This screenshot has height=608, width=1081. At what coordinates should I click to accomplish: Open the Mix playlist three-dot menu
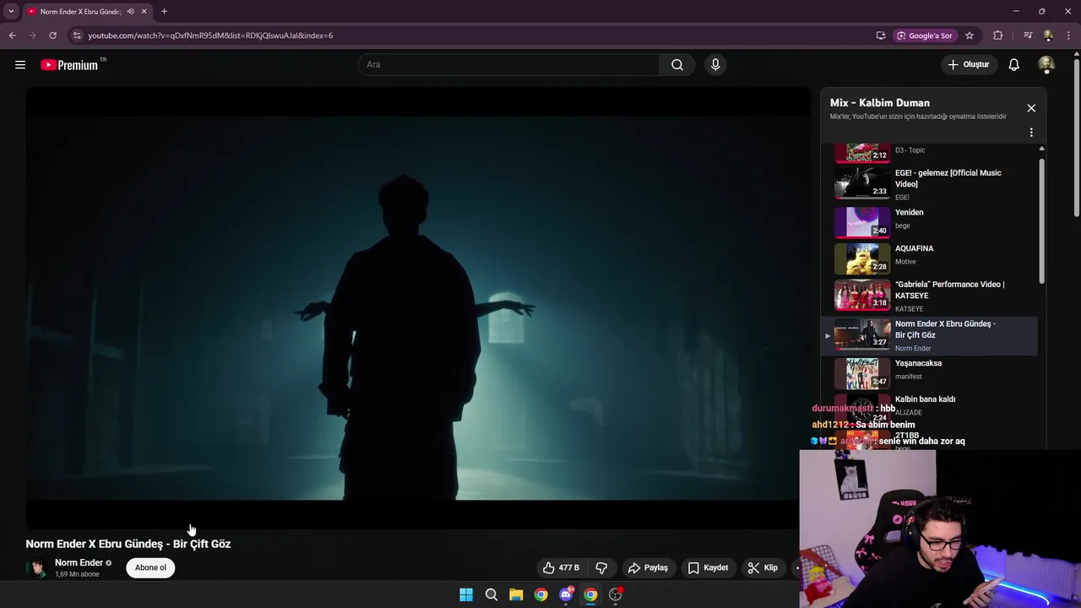1031,133
